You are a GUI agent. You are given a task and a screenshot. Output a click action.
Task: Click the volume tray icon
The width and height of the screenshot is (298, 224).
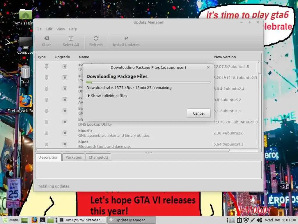coord(259,220)
